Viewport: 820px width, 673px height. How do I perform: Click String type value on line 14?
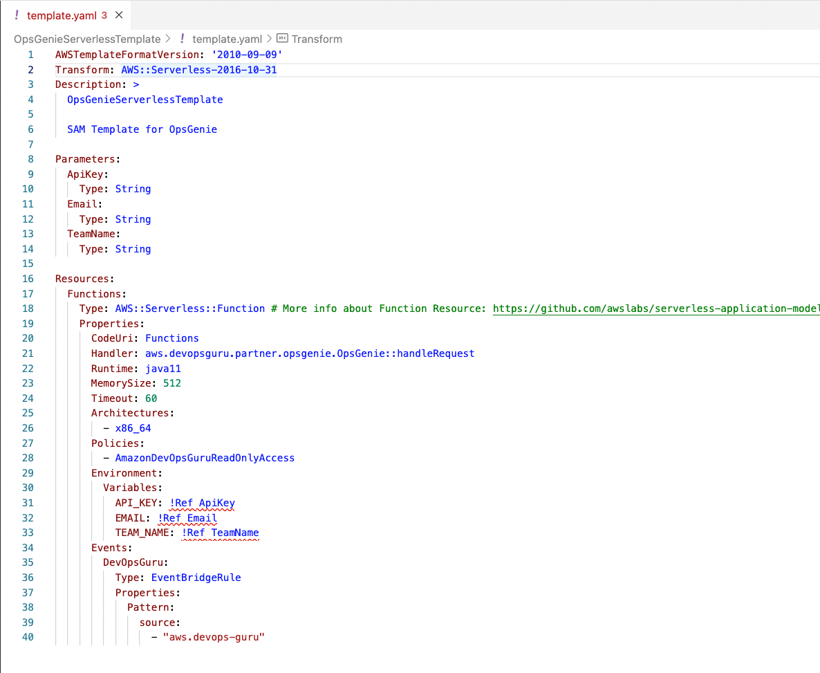point(133,249)
